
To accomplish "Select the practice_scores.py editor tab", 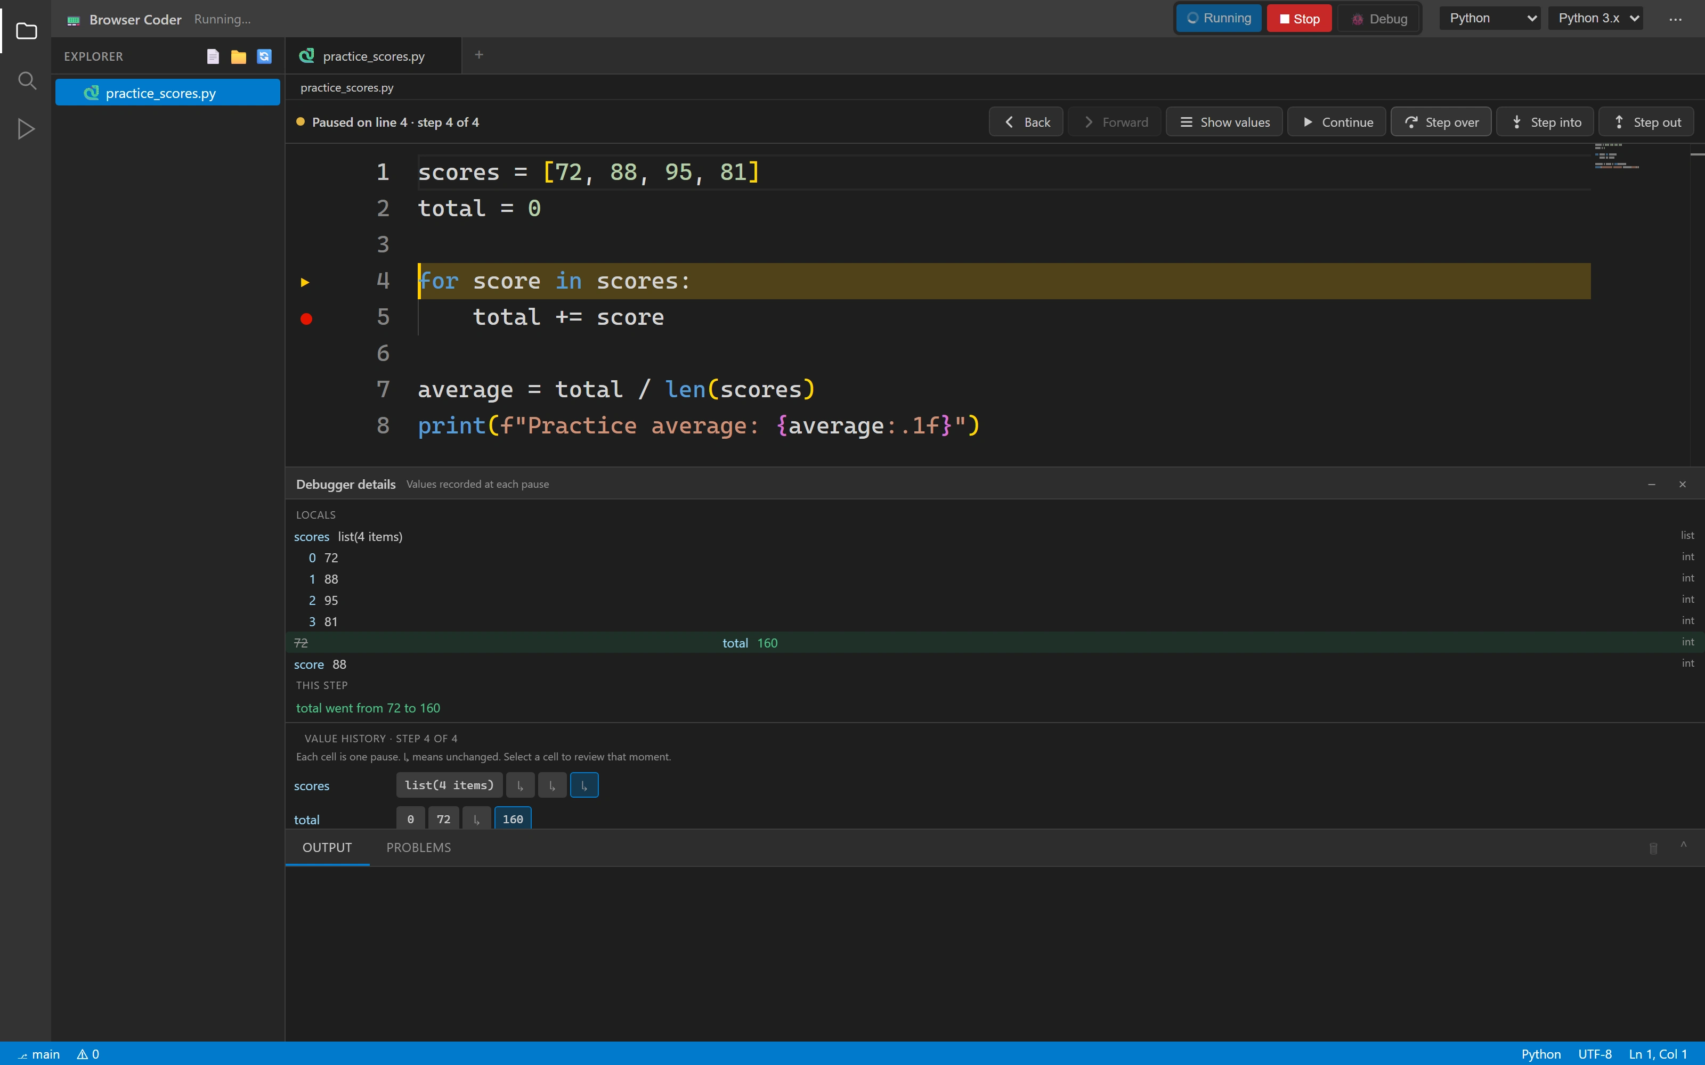I will click(x=374, y=56).
